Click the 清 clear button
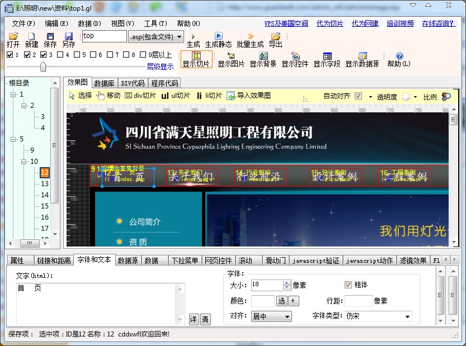Image resolution: width=466 pixels, height=346 pixels. pyautogui.click(x=205, y=319)
